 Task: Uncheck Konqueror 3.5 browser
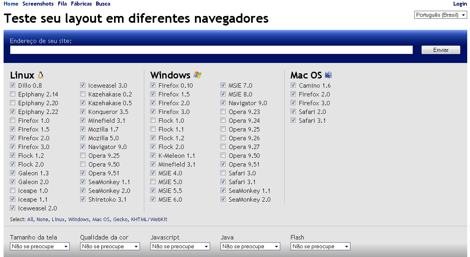(83, 112)
